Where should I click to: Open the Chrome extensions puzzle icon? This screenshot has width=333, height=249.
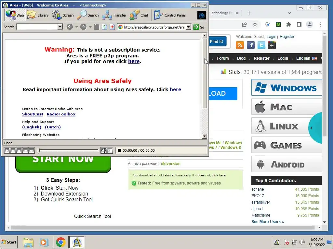click(289, 25)
